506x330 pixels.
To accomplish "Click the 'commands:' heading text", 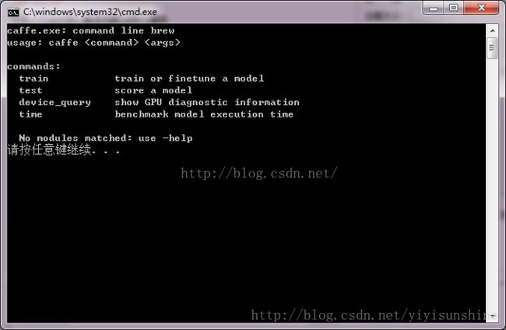I will pos(33,66).
